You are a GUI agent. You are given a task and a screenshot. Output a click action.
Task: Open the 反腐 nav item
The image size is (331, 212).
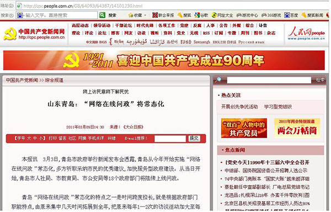pyautogui.click(x=197, y=25)
